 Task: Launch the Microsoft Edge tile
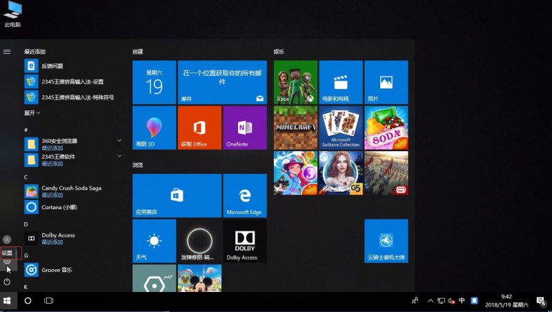coord(245,195)
